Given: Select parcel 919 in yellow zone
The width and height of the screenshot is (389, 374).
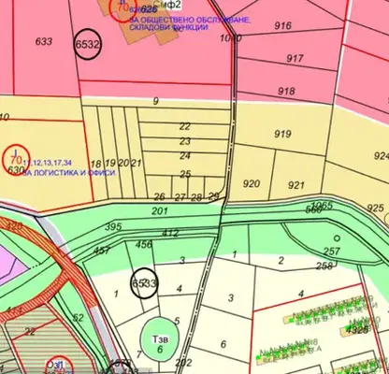Looking at the screenshot, I should click(x=282, y=134).
